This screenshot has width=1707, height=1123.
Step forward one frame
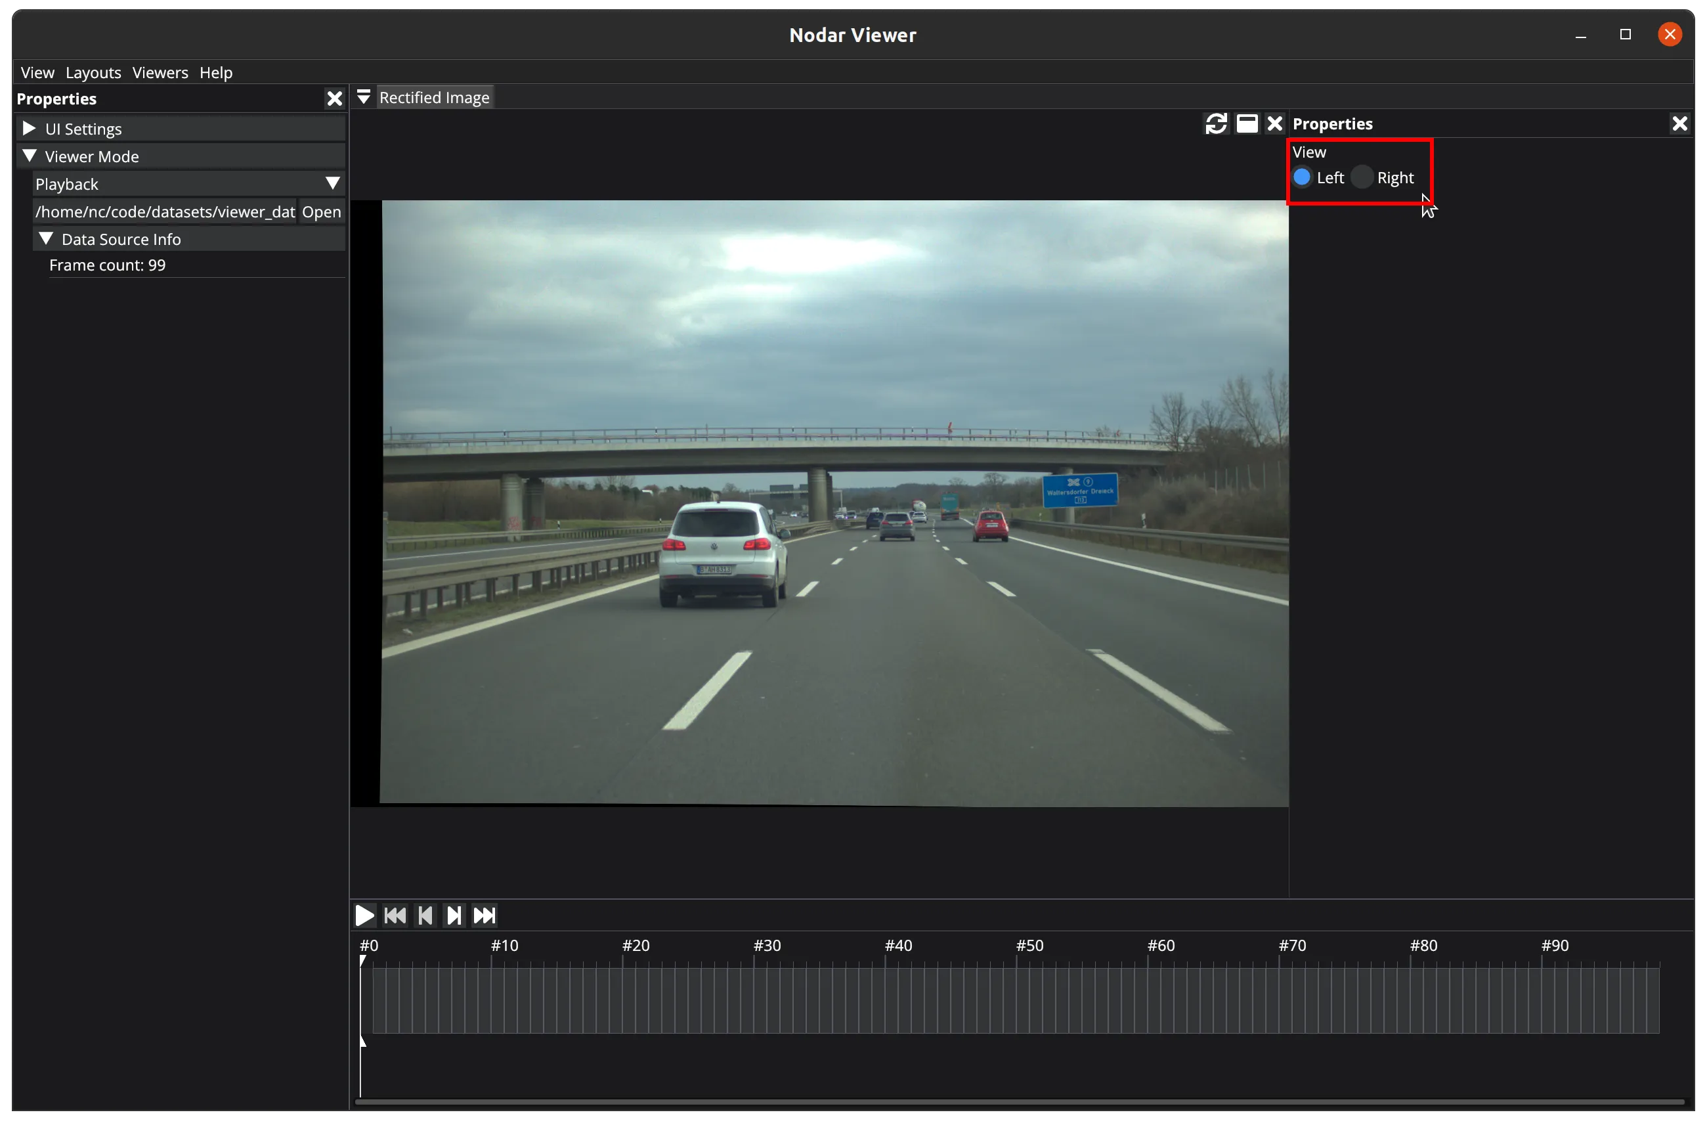454,915
